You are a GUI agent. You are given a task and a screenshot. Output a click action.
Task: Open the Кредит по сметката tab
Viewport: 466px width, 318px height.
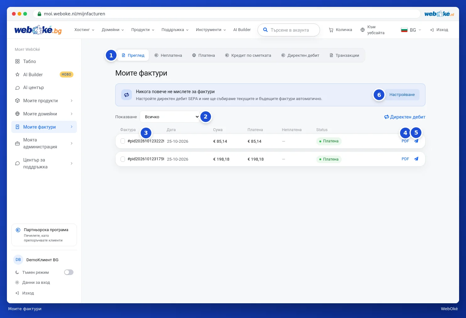[248, 56]
